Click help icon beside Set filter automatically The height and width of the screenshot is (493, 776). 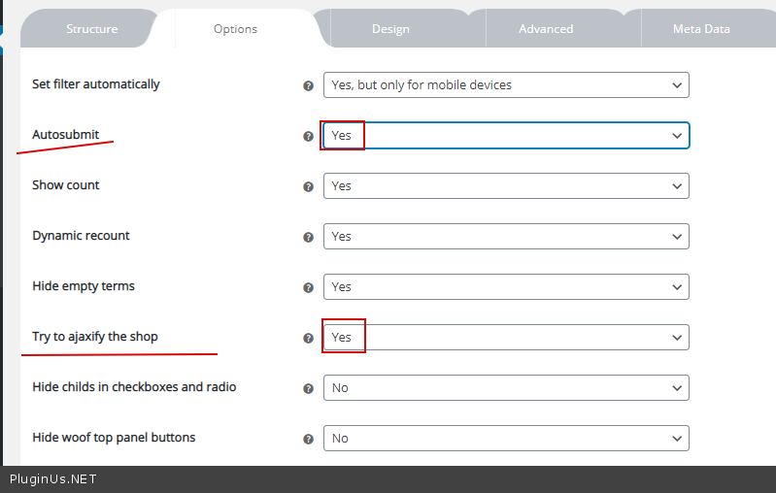point(309,85)
